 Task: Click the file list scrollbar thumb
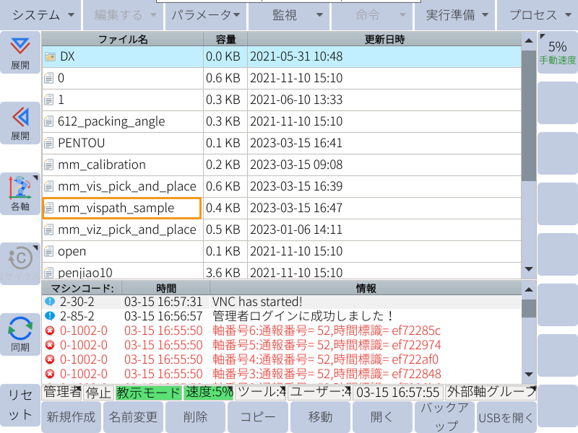(529, 115)
